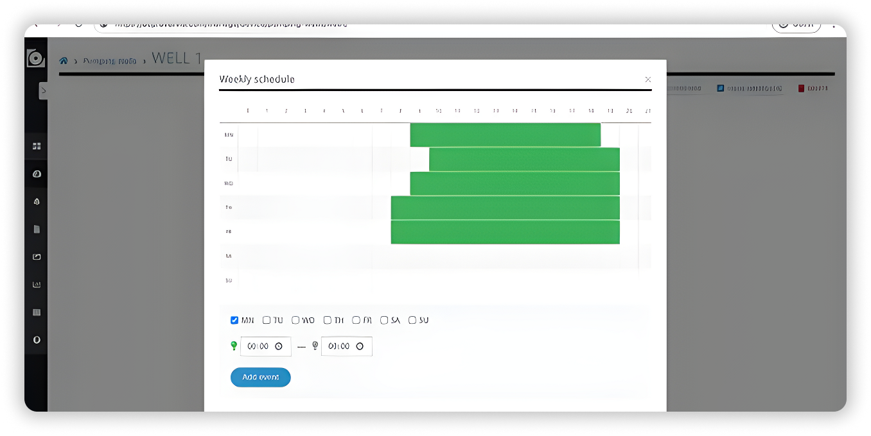Uncheck the Monday checkbox
This screenshot has height=436, width=871.
[x=234, y=320]
